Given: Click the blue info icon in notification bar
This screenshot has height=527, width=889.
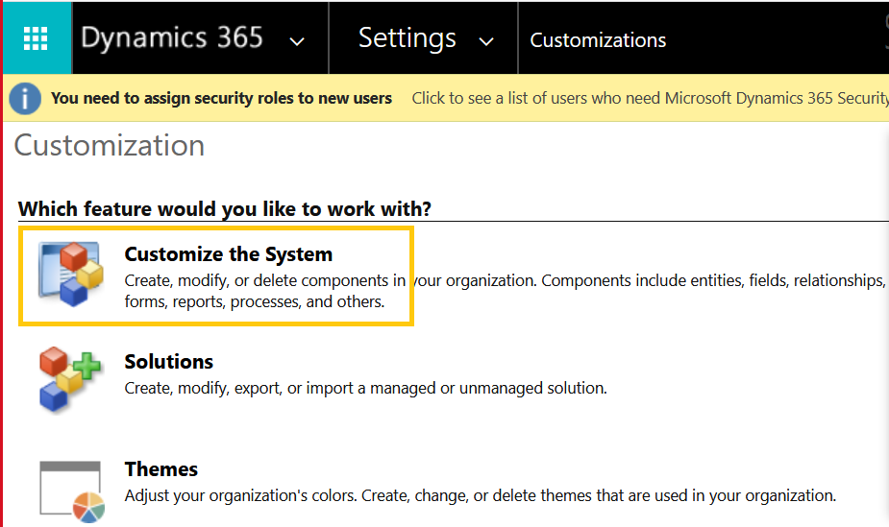Looking at the screenshot, I should click(25, 98).
